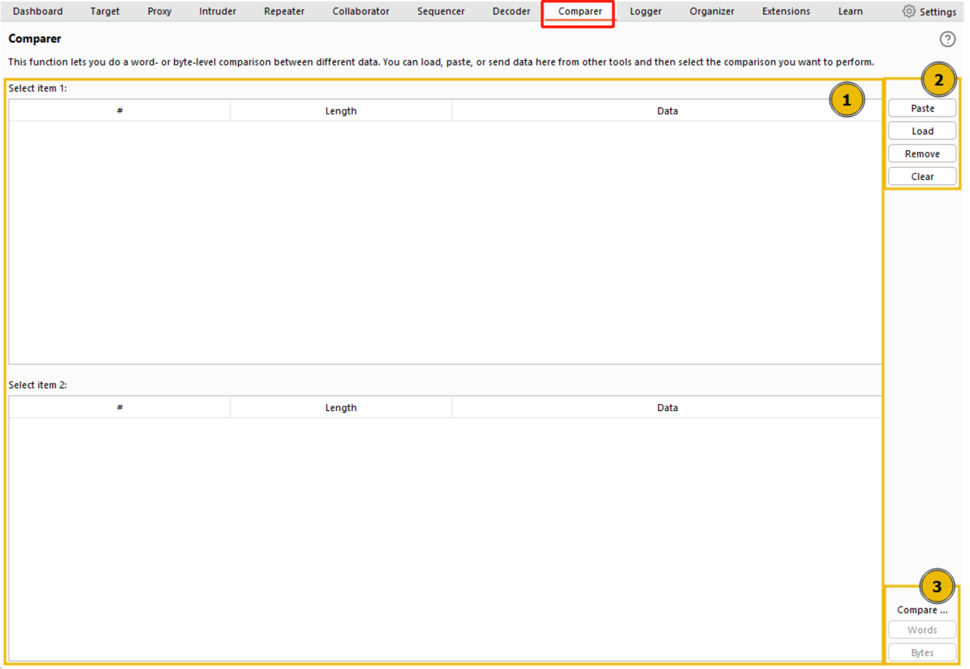Select the Repeater tab
The width and height of the screenshot is (970, 669).
coord(284,11)
